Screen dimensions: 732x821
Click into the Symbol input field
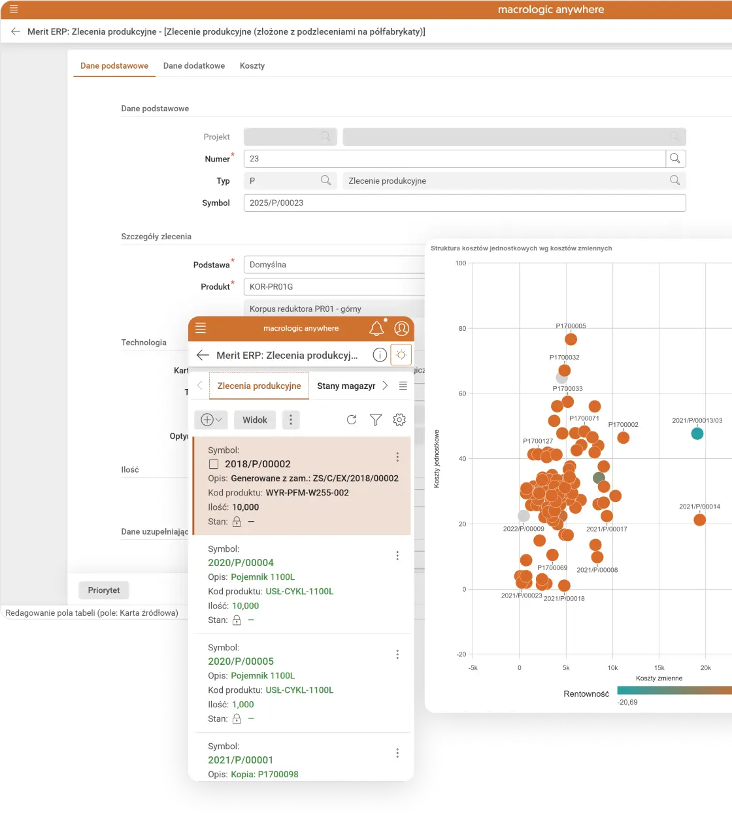(464, 203)
